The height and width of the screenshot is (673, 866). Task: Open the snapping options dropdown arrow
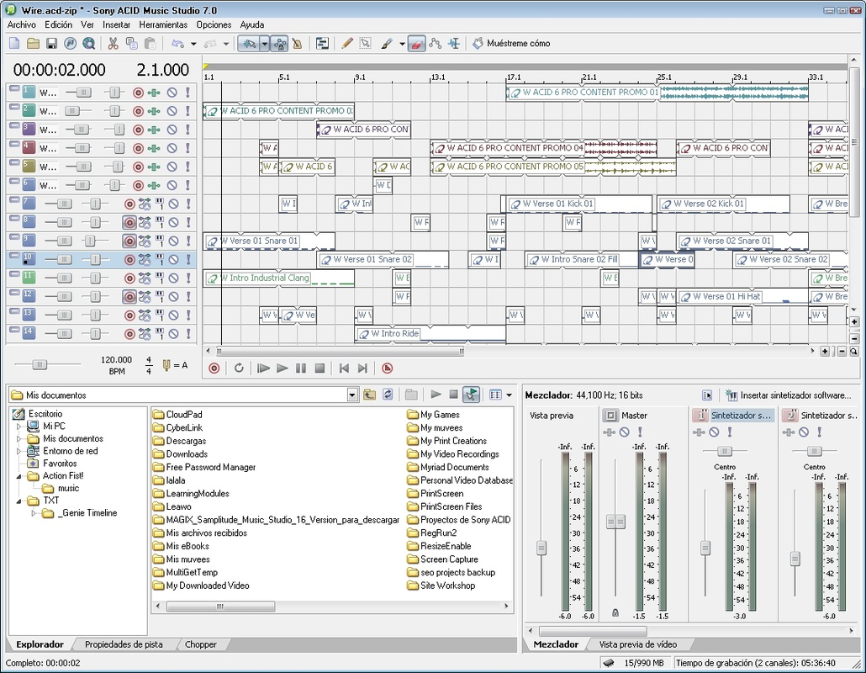265,43
